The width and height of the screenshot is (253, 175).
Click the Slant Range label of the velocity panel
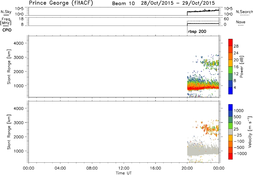click(9, 132)
